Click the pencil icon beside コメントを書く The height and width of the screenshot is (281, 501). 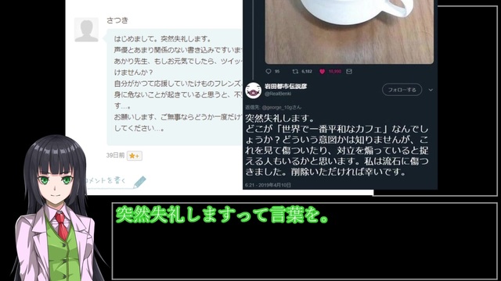tap(139, 182)
